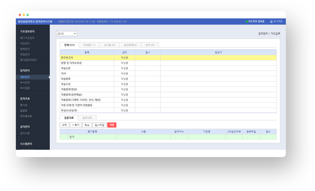Click the 최종접속IP text in header

pos(112,22)
